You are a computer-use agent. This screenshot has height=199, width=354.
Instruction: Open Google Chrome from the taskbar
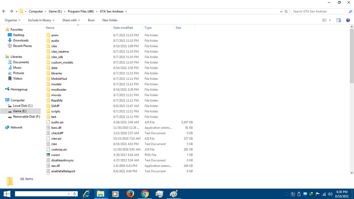145,194
